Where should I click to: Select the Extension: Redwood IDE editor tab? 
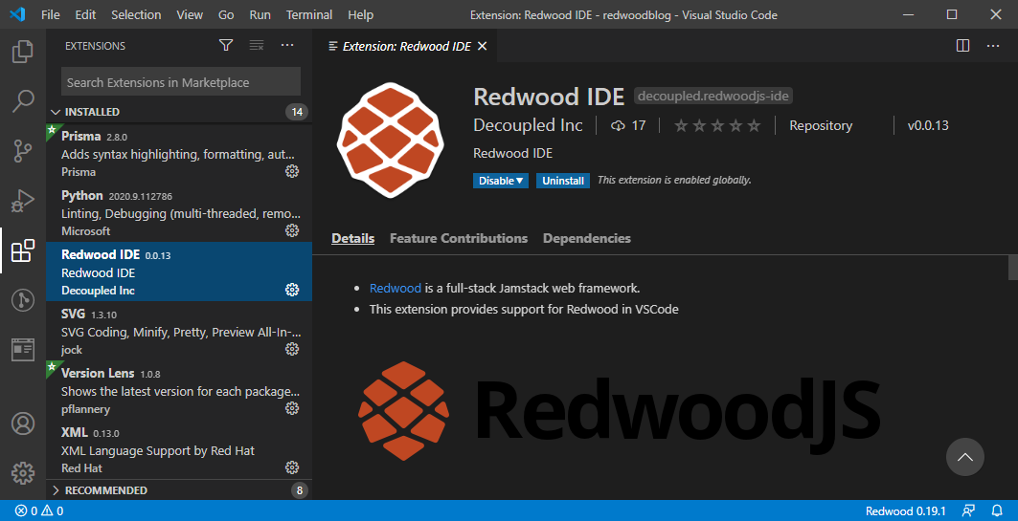(406, 46)
